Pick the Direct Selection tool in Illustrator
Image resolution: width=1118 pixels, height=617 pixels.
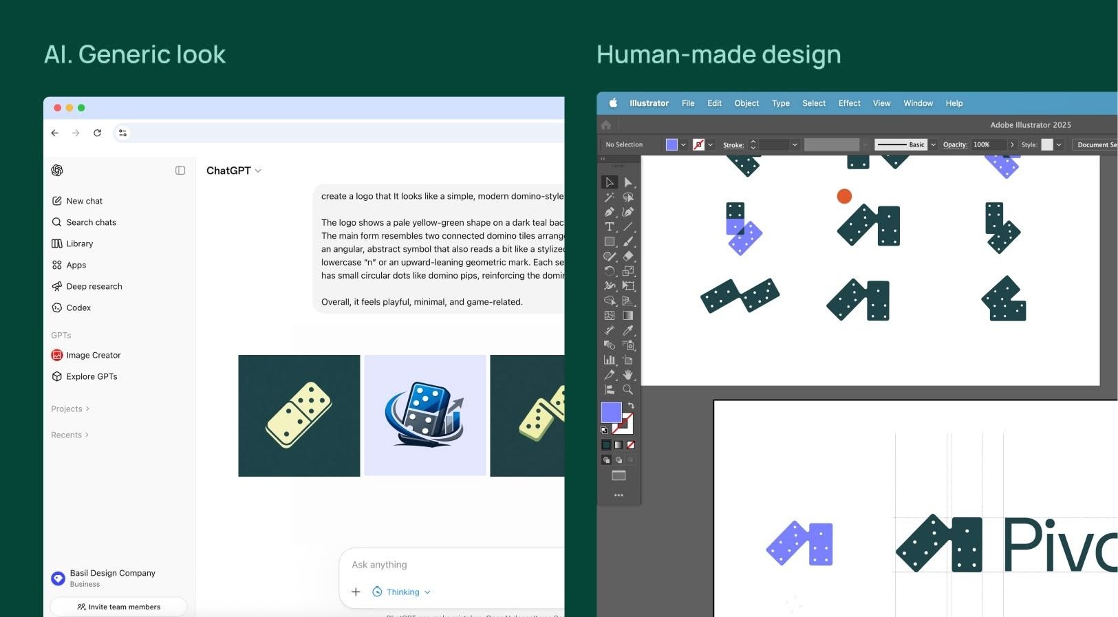[627, 182]
